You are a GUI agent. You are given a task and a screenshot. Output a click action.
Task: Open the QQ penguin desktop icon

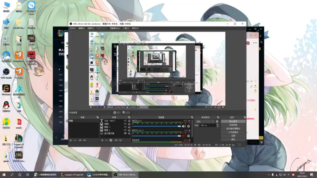pos(6,106)
